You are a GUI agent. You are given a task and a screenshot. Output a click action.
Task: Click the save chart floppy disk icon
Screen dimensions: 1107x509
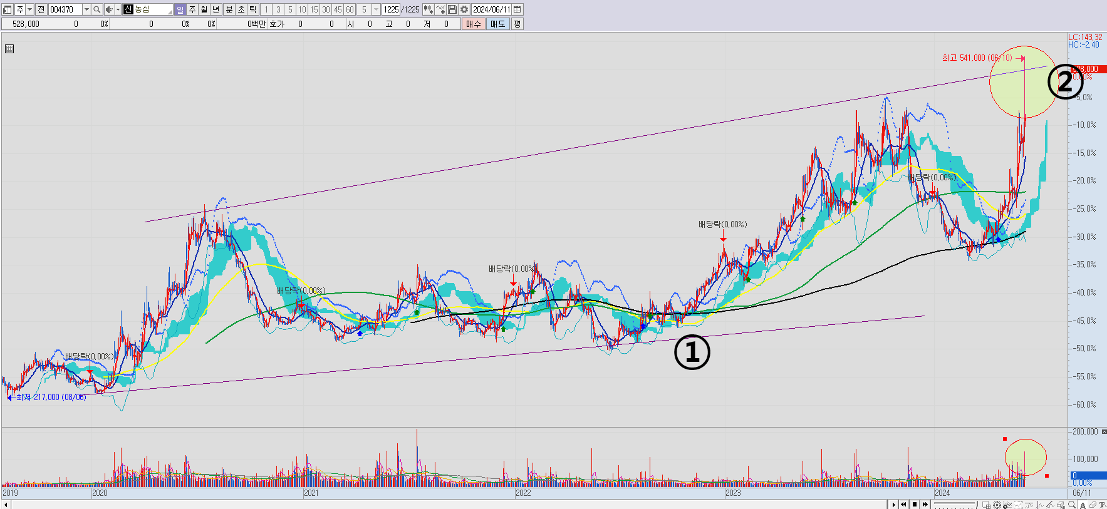[x=452, y=9]
